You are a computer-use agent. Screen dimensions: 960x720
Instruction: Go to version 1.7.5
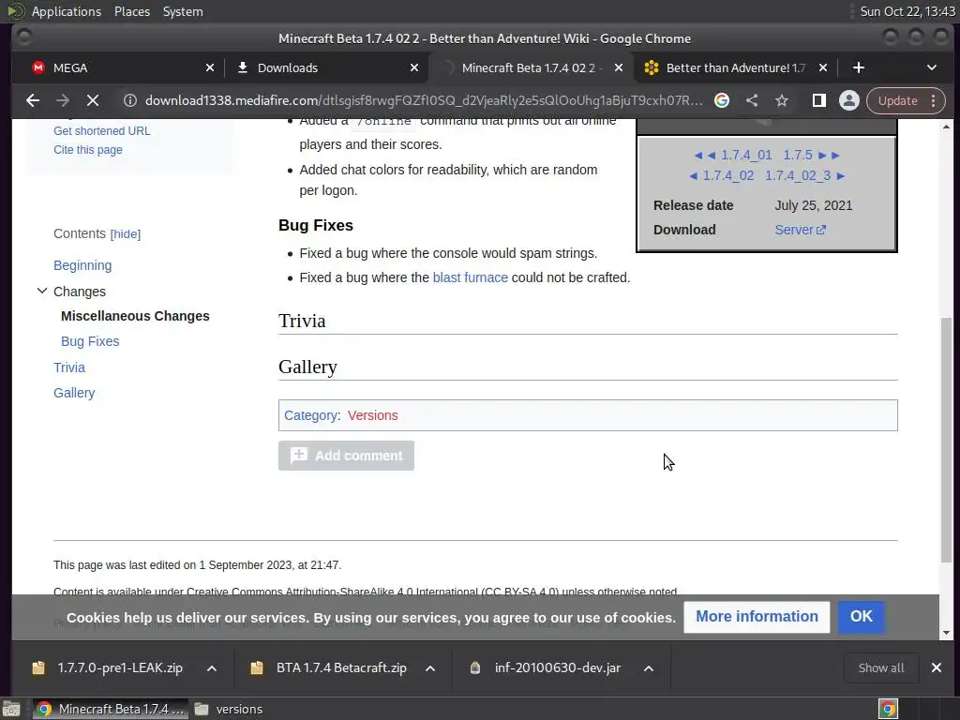tap(798, 156)
